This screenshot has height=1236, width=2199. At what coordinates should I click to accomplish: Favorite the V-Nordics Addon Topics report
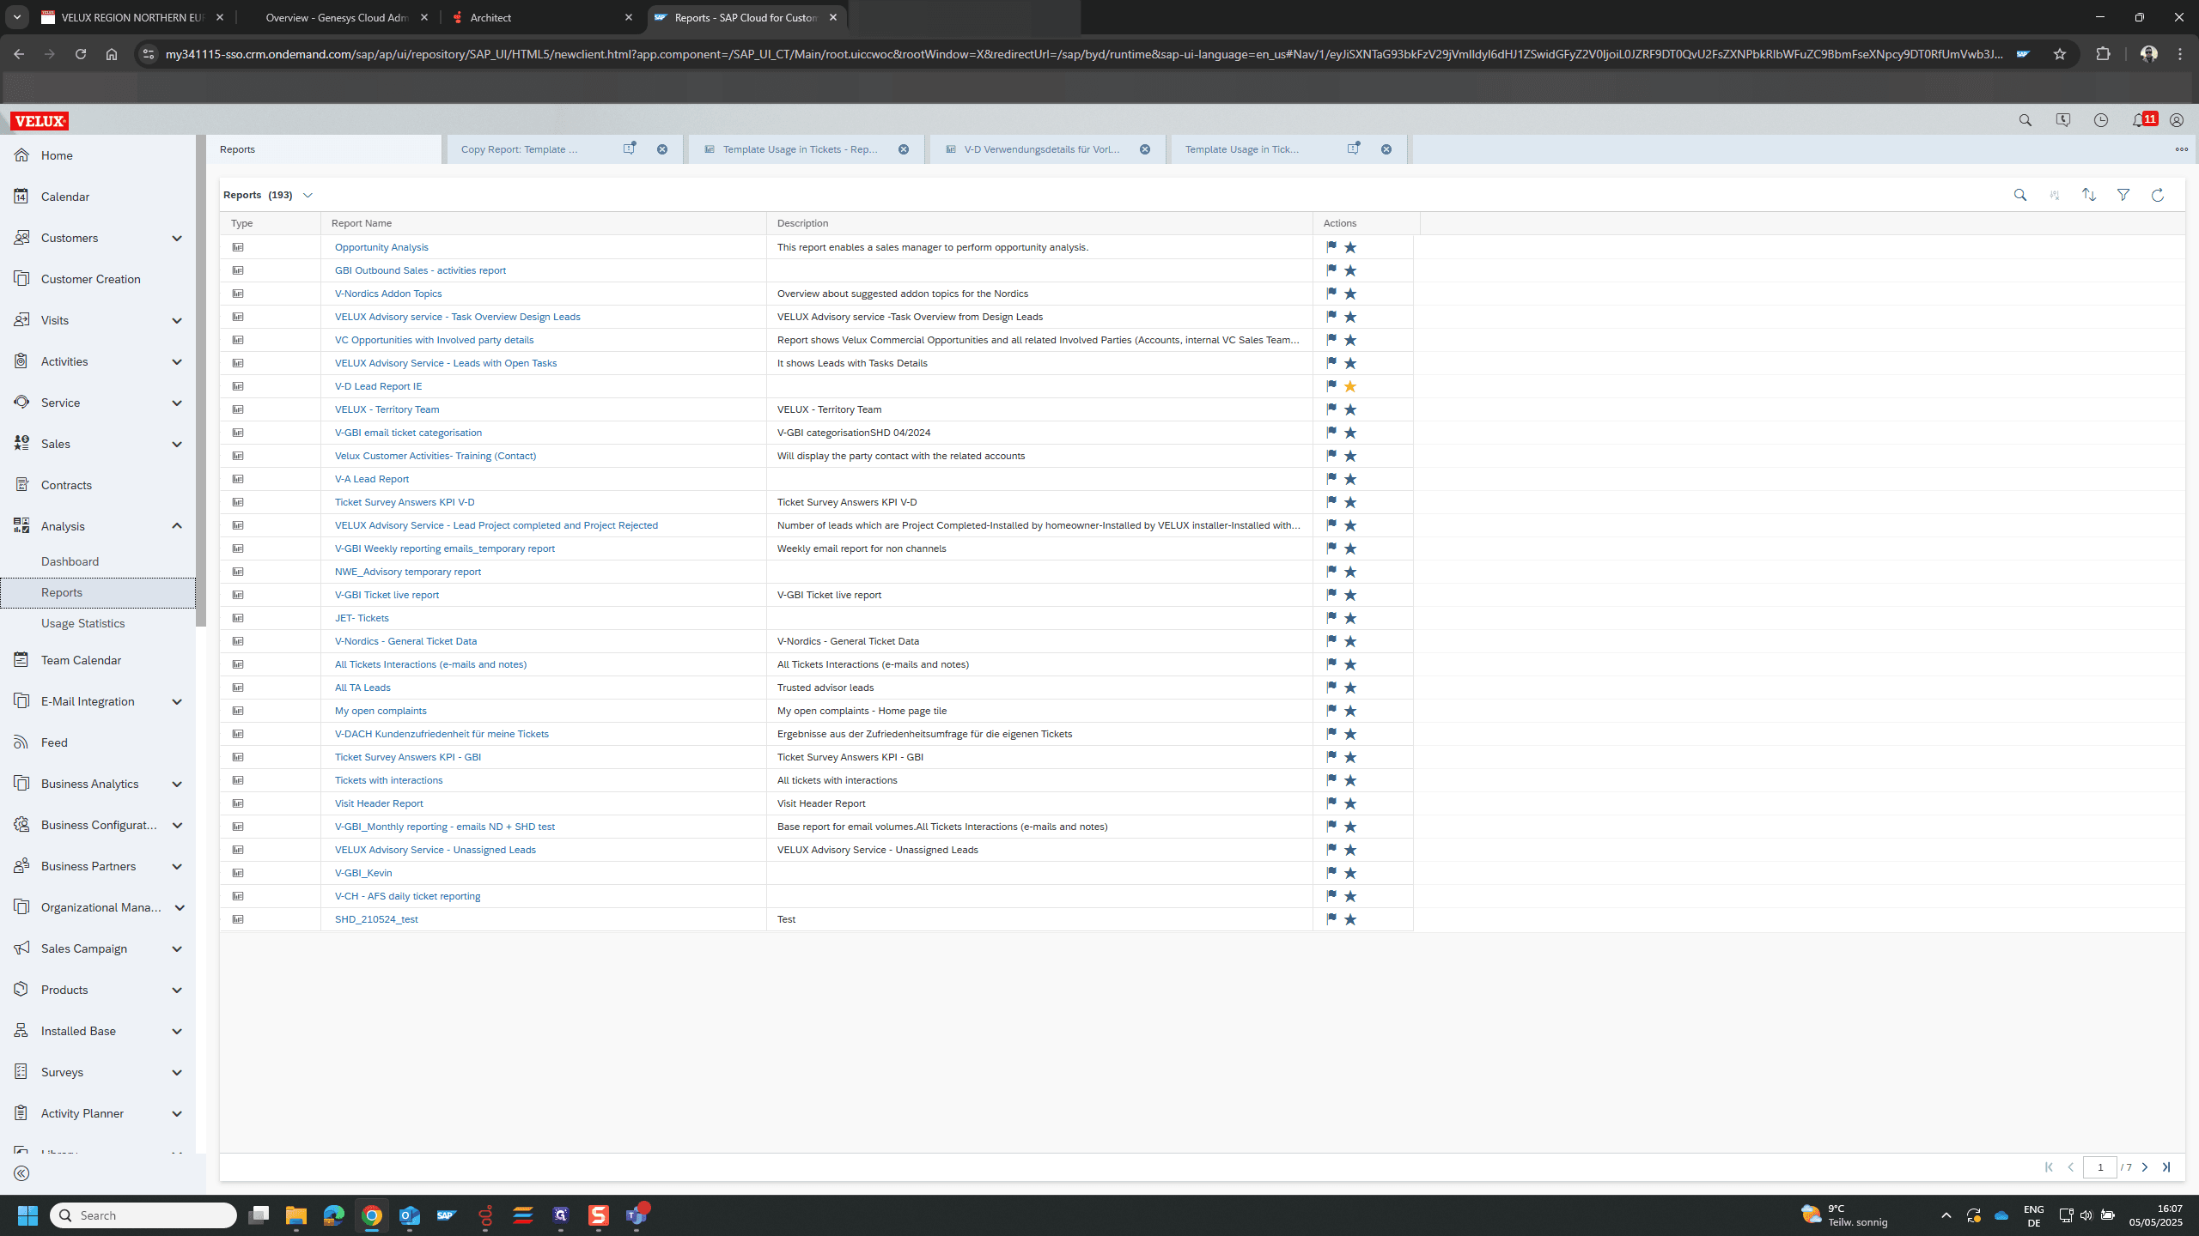(1350, 294)
